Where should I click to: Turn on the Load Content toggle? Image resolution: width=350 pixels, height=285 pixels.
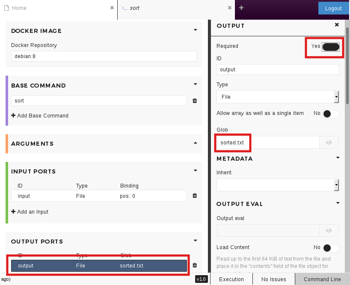(x=331, y=248)
